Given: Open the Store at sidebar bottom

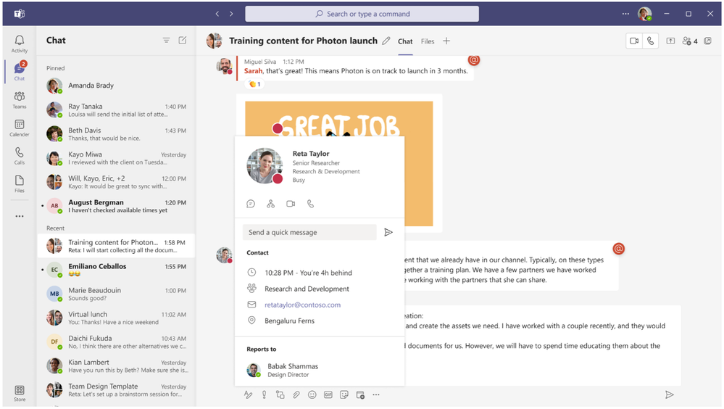Looking at the screenshot, I should [20, 393].
